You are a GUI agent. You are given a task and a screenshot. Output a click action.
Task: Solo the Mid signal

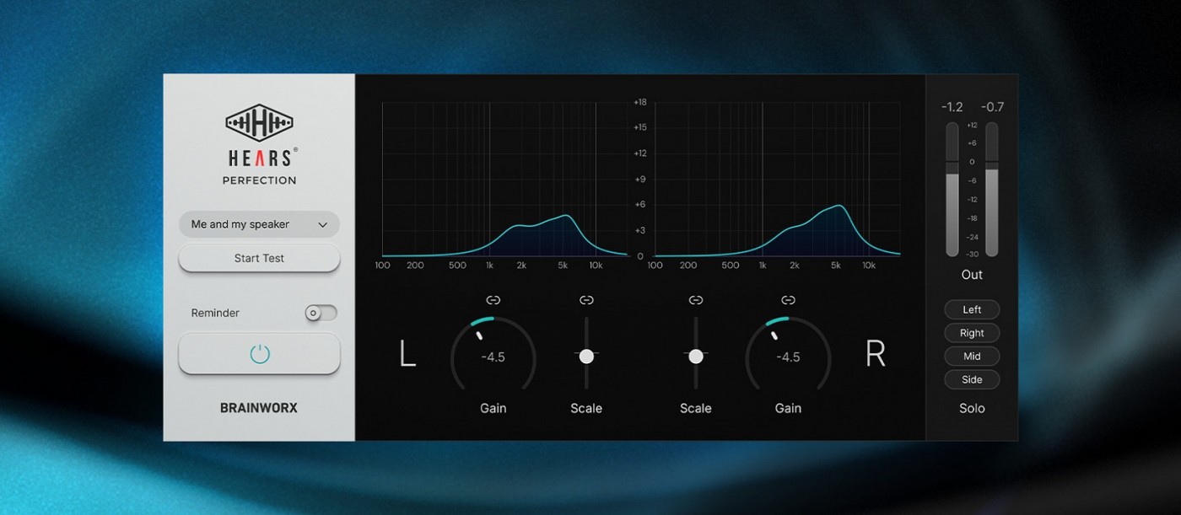(x=972, y=357)
